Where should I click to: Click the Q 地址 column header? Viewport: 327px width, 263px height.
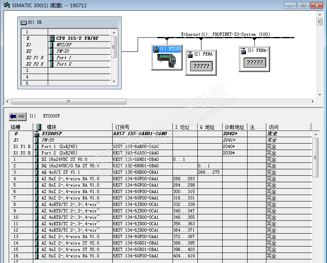coord(210,127)
